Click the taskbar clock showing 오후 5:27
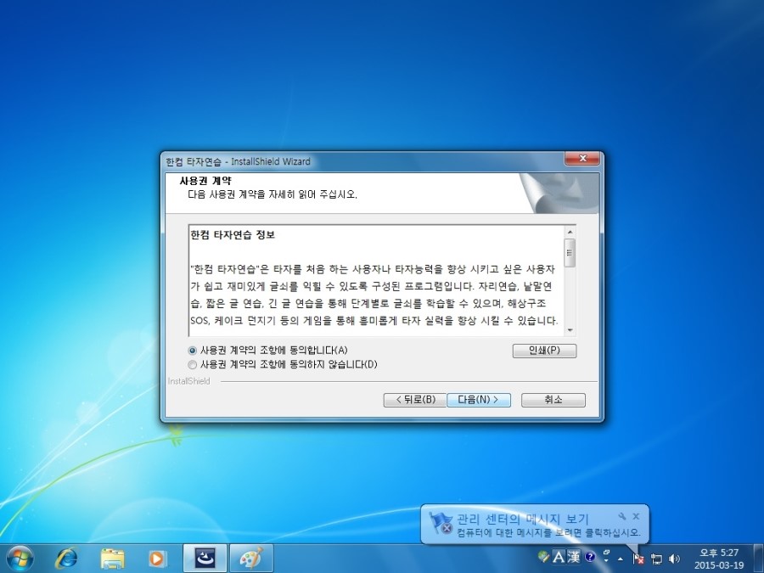764x573 pixels. (x=719, y=559)
